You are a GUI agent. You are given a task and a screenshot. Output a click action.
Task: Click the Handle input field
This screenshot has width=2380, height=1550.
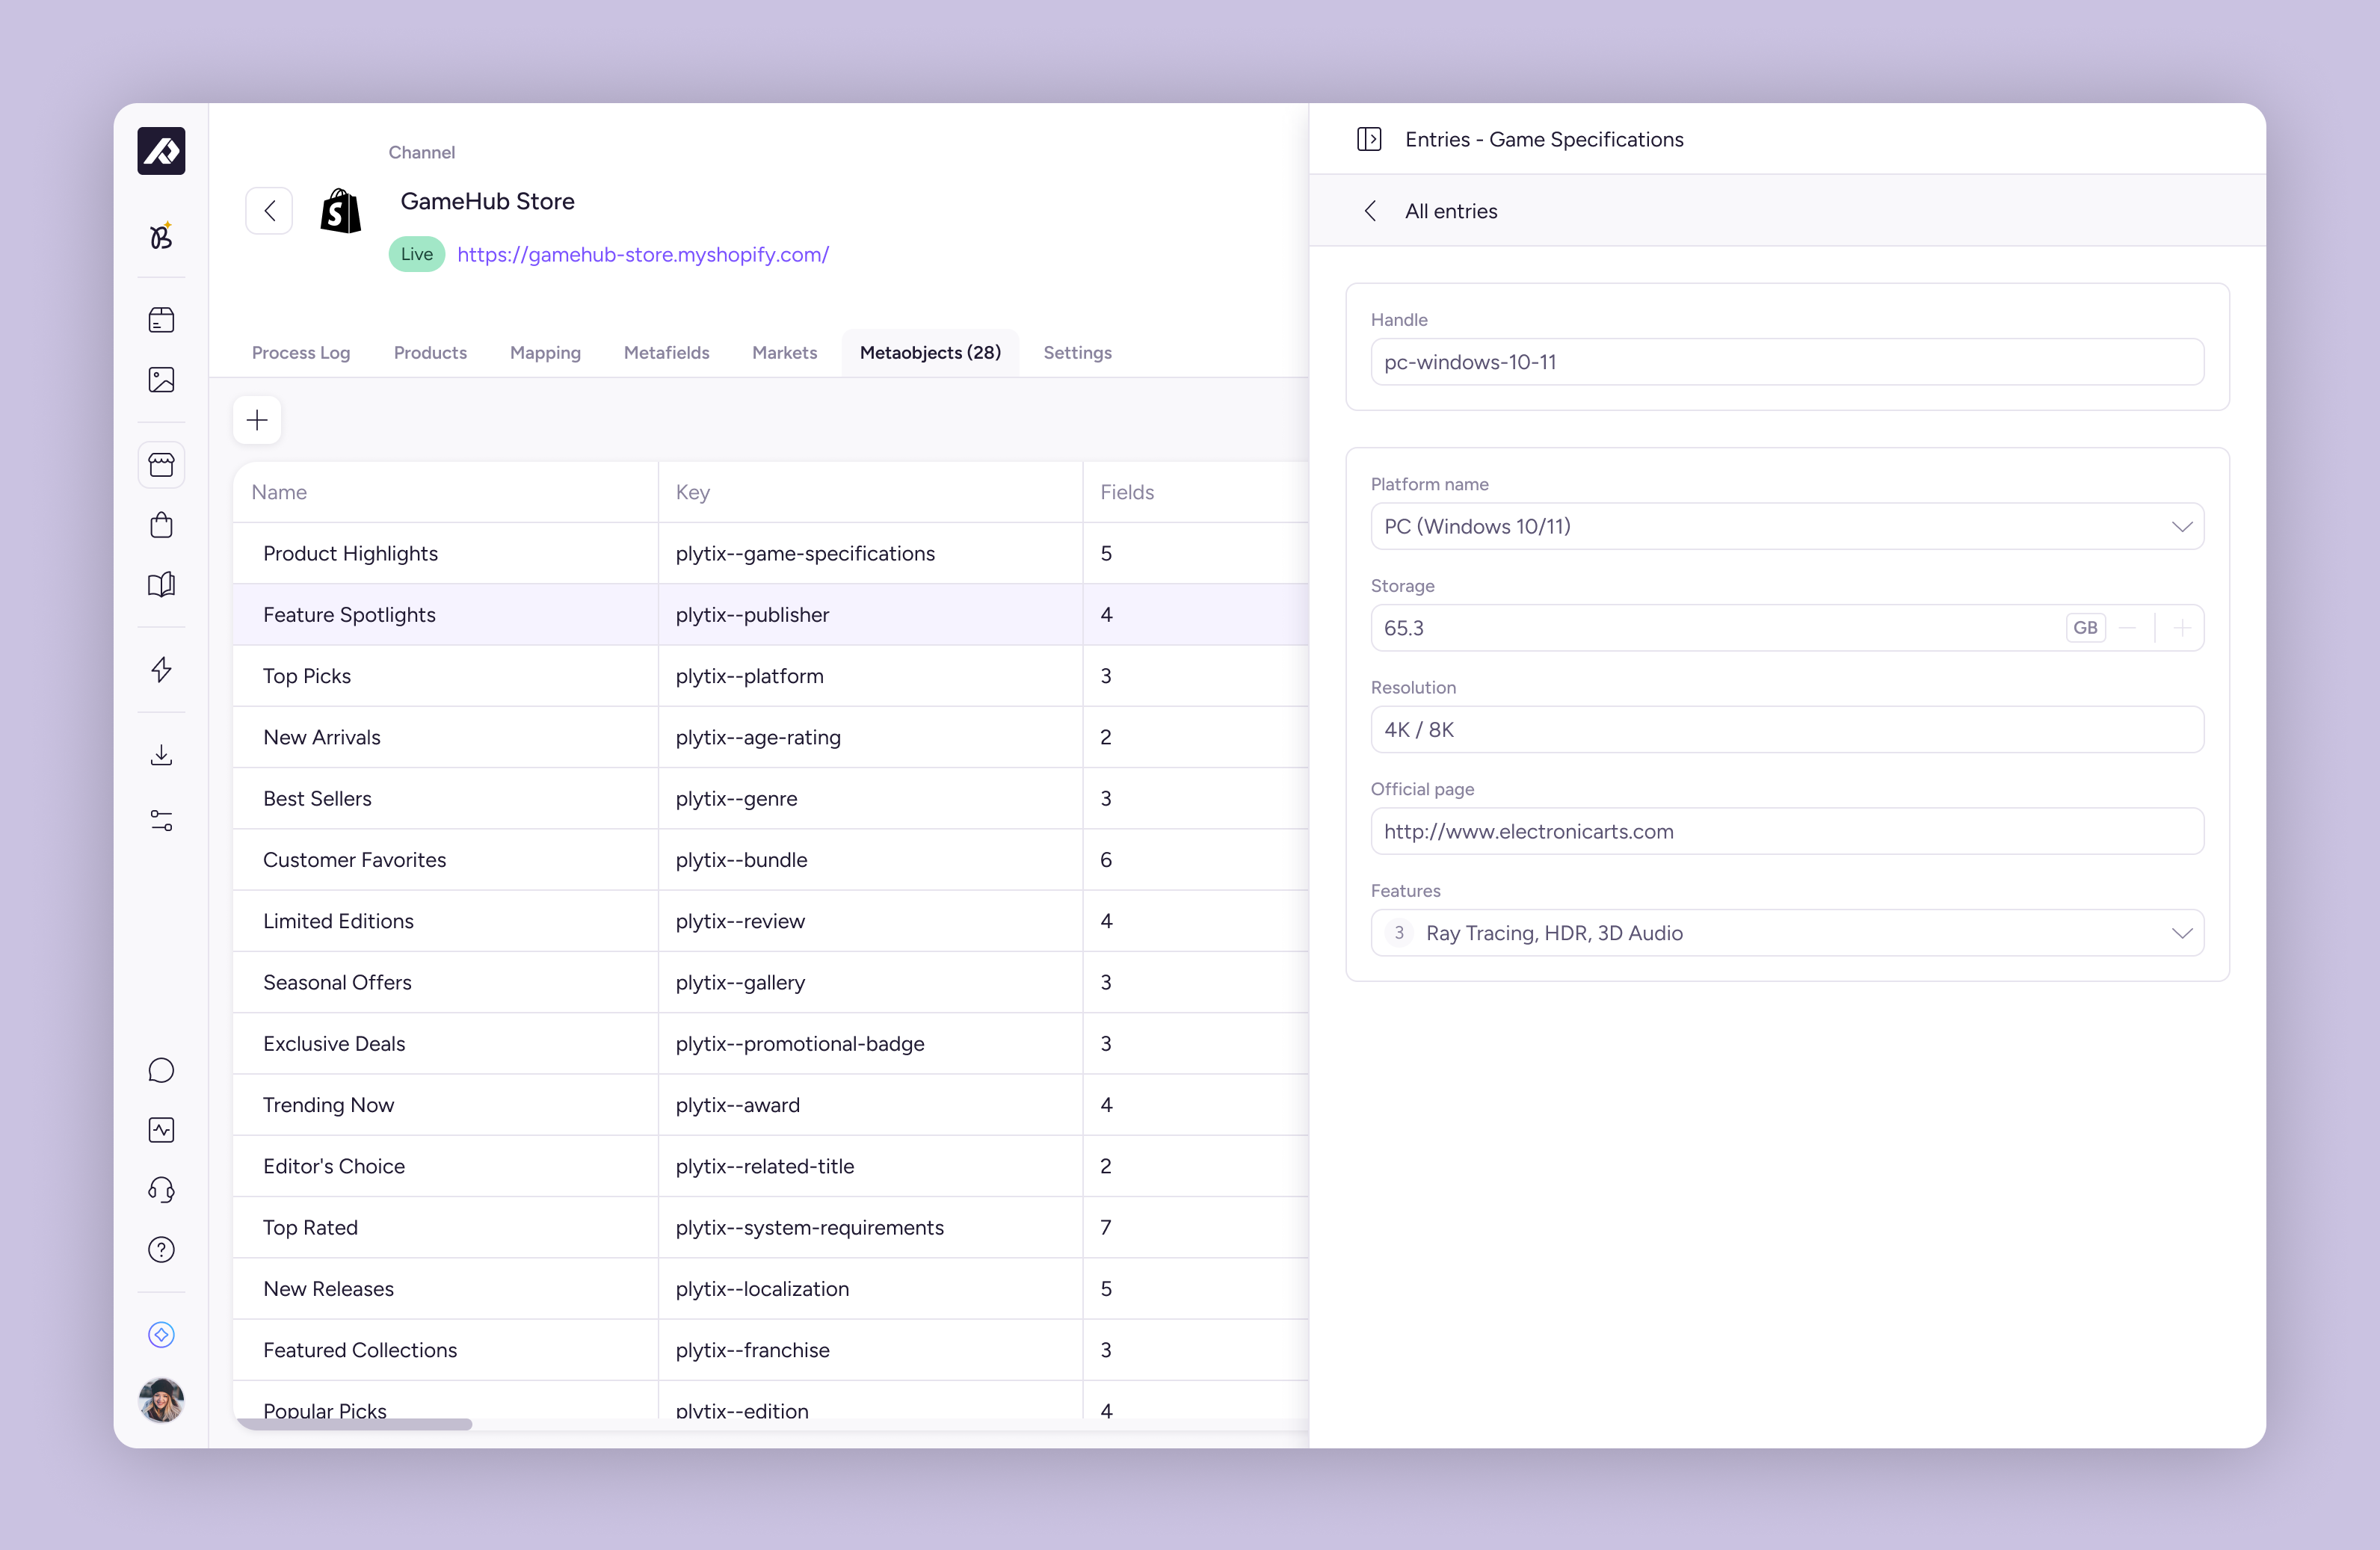tap(1786, 362)
